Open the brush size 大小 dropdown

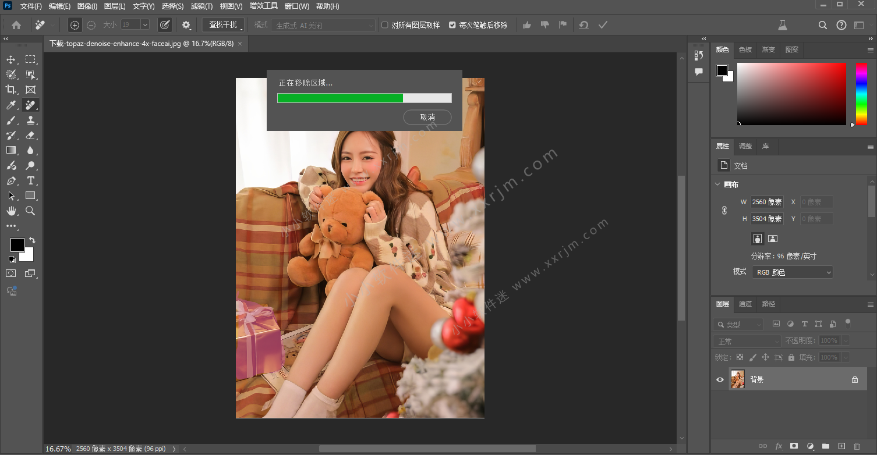click(145, 25)
